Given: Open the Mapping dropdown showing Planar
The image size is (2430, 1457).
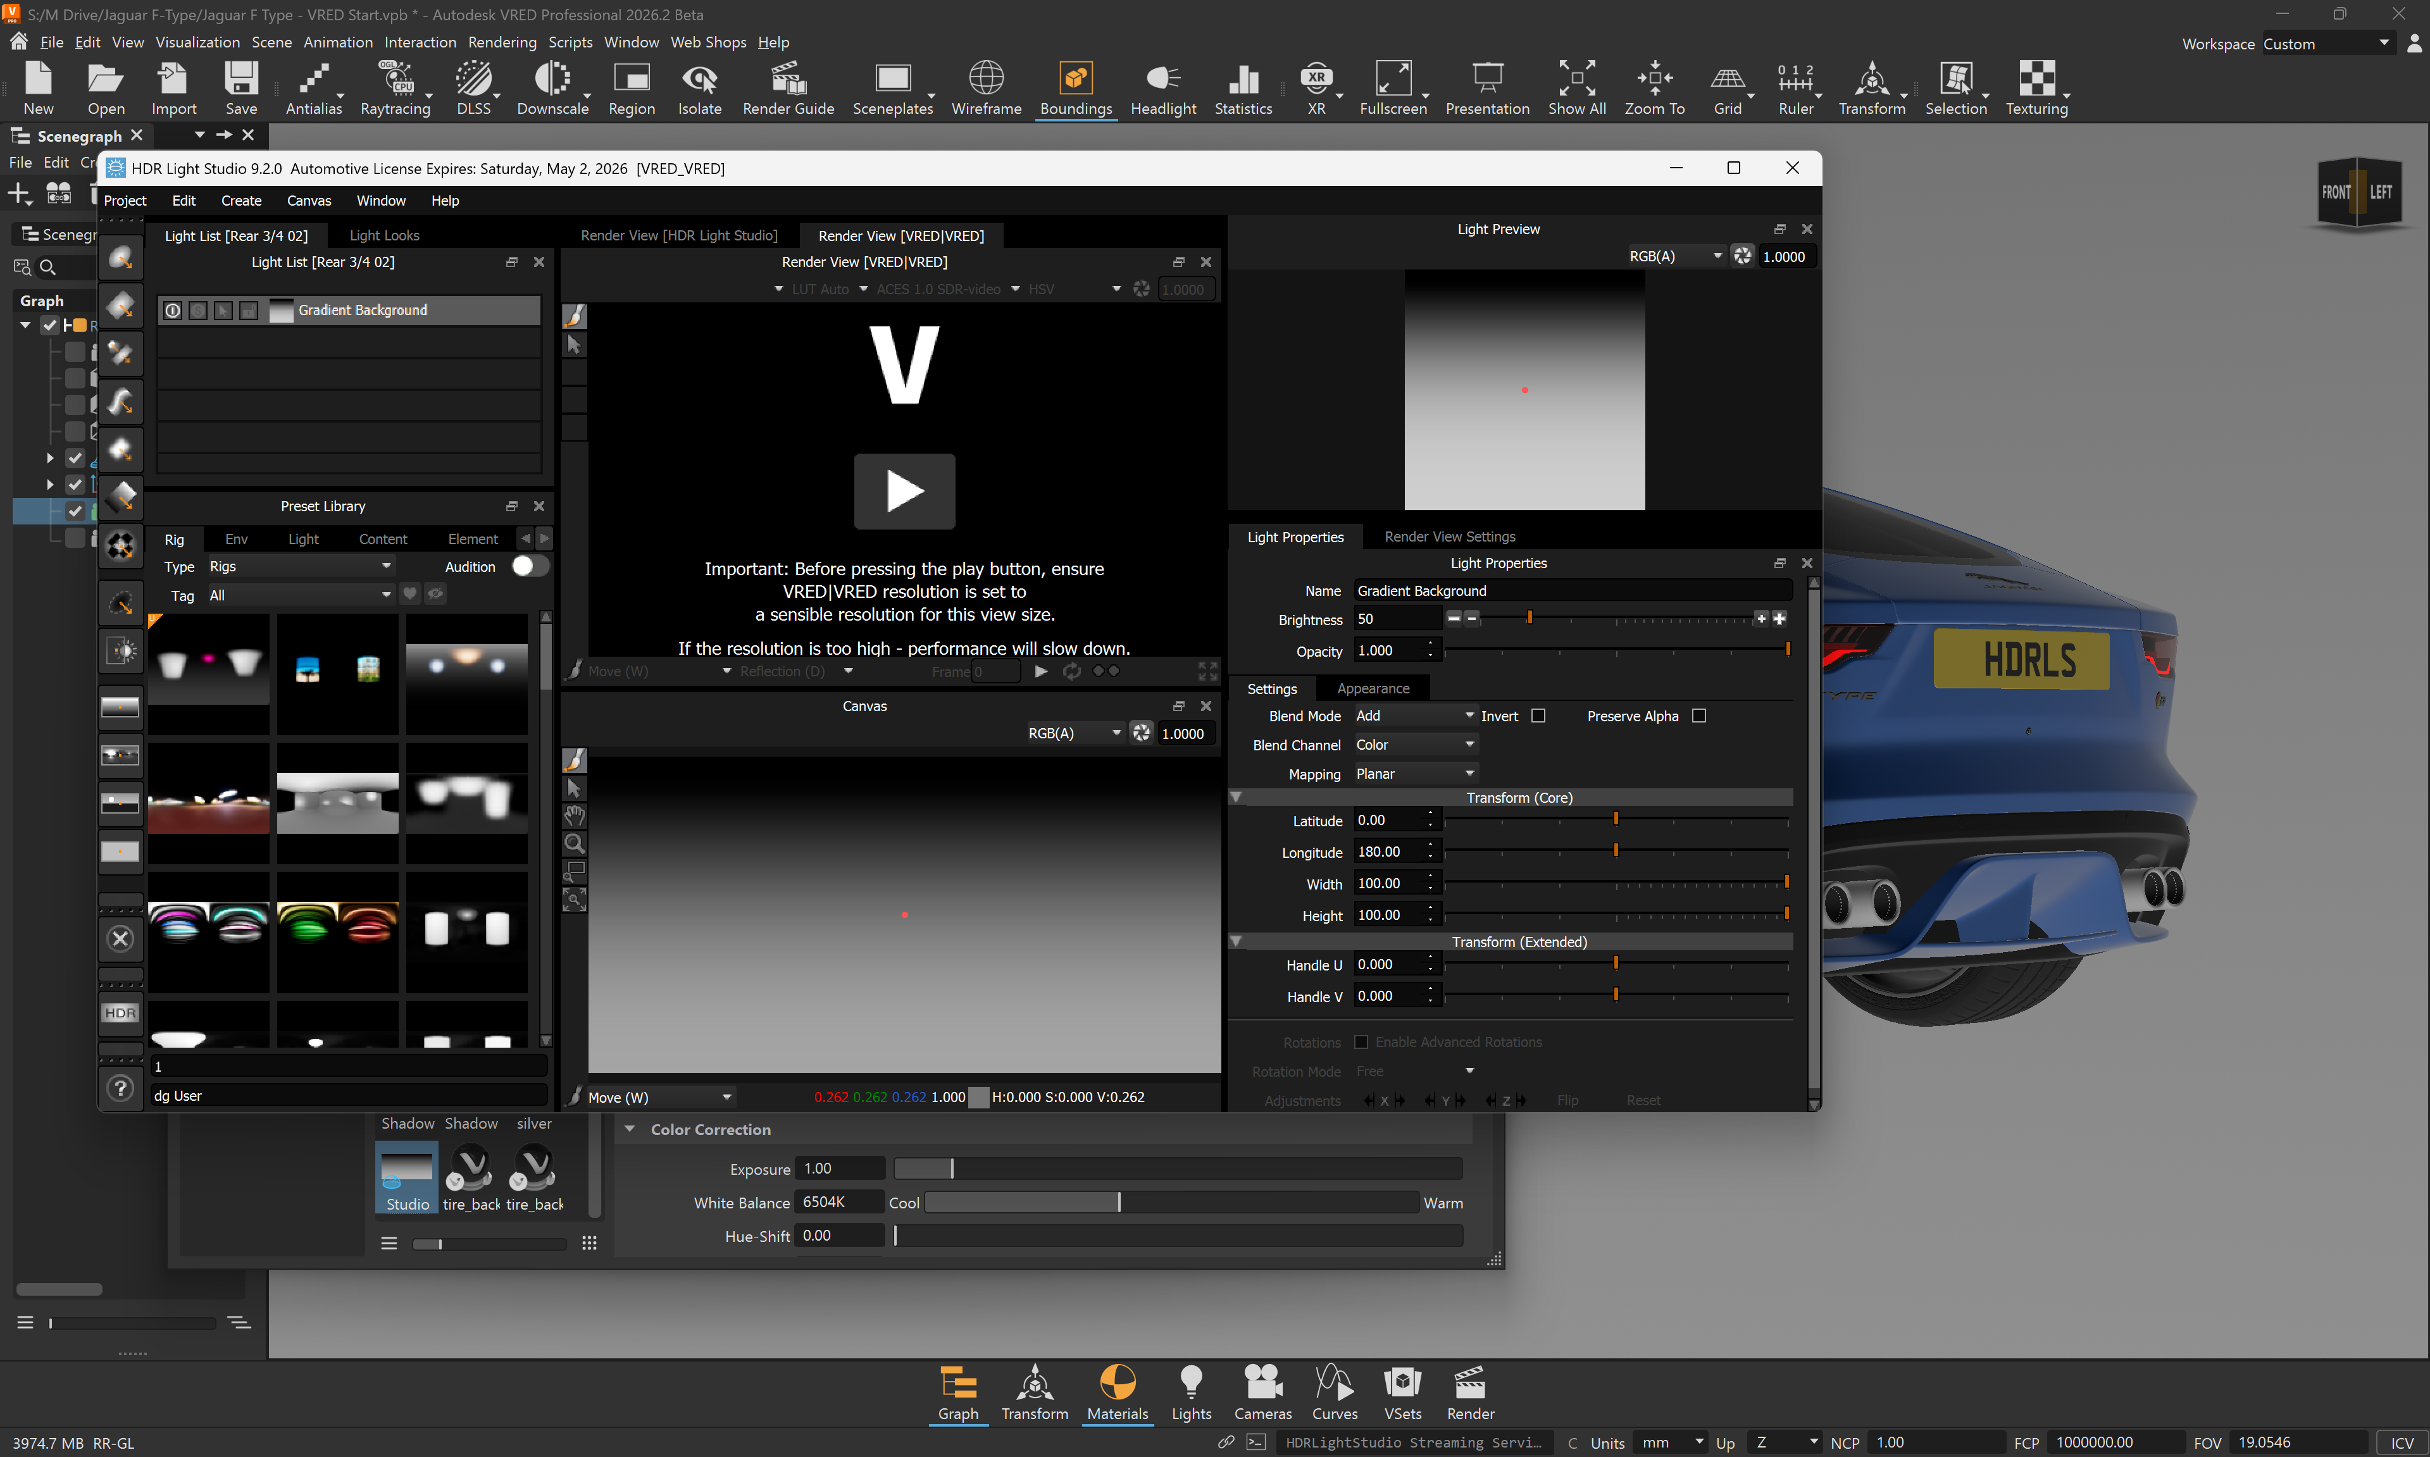Looking at the screenshot, I should tap(1414, 774).
